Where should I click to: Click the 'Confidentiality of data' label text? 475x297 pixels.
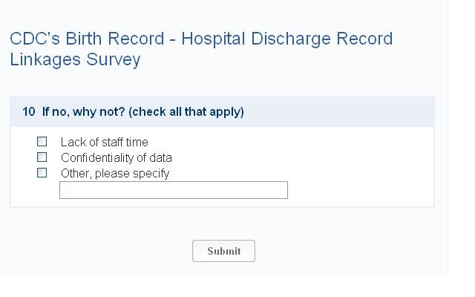pyautogui.click(x=116, y=157)
